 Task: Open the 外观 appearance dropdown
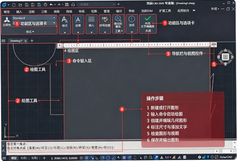pos(215,9)
